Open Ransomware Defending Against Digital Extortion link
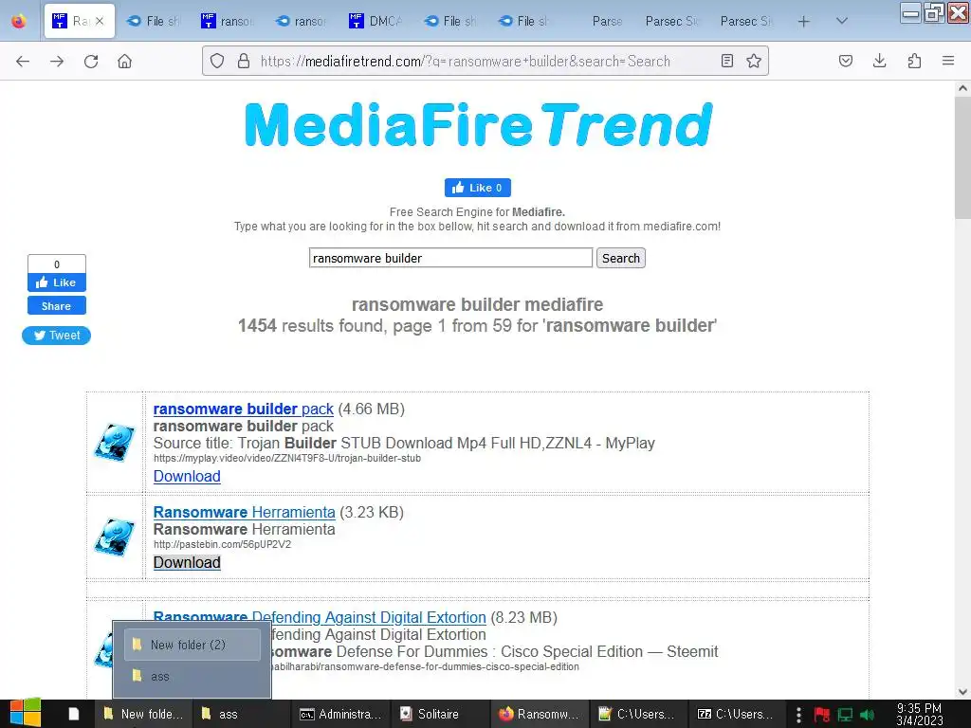The width and height of the screenshot is (971, 728). pos(320,617)
